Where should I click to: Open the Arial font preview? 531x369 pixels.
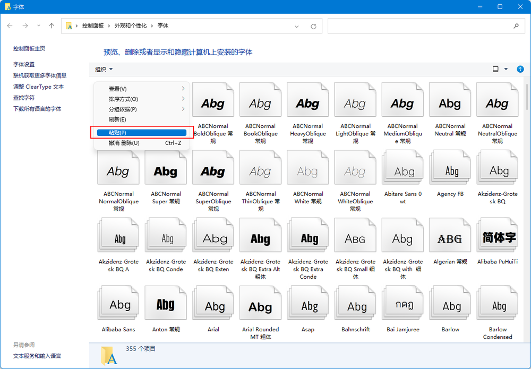pyautogui.click(x=213, y=303)
